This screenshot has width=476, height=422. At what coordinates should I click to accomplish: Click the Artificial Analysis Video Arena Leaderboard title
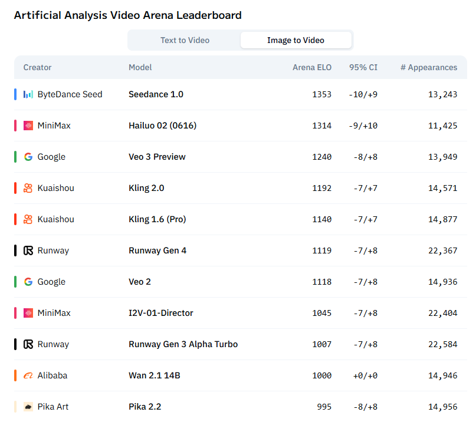(x=128, y=15)
